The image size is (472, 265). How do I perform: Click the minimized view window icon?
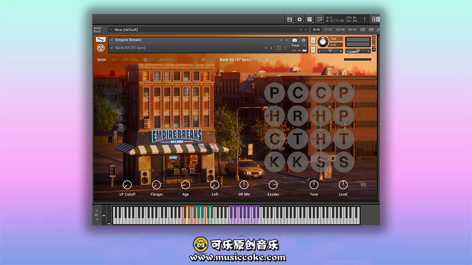click(x=319, y=19)
